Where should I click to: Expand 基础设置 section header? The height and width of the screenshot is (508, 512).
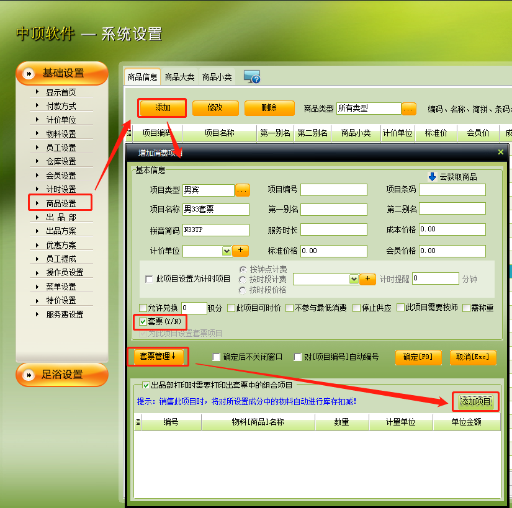tap(62, 73)
